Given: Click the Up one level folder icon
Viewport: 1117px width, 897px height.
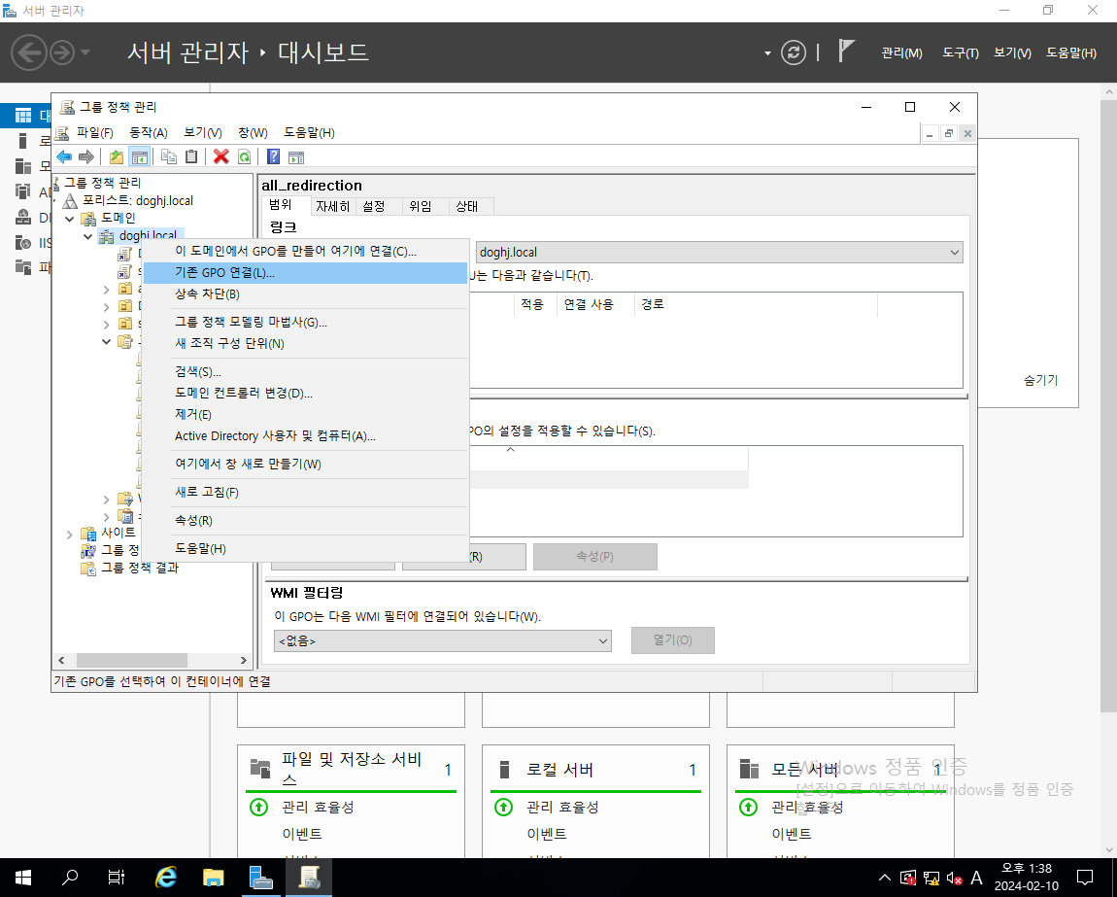Looking at the screenshot, I should point(117,156).
